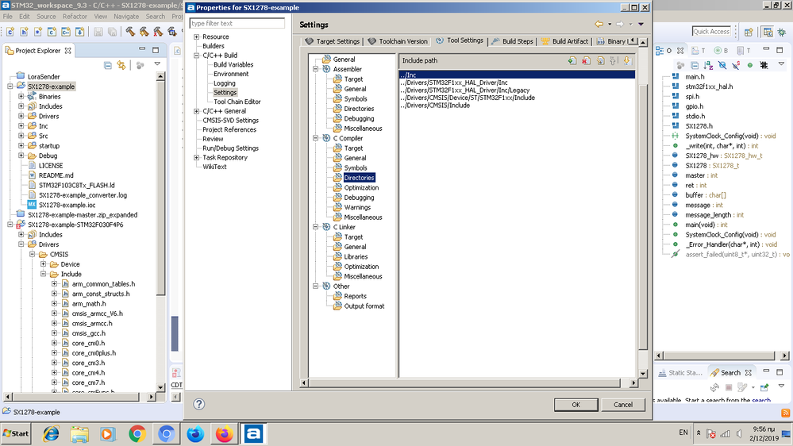Viewport: 793px width, 446px height.
Task: Sort Outline view alphabetically
Action: click(708, 65)
